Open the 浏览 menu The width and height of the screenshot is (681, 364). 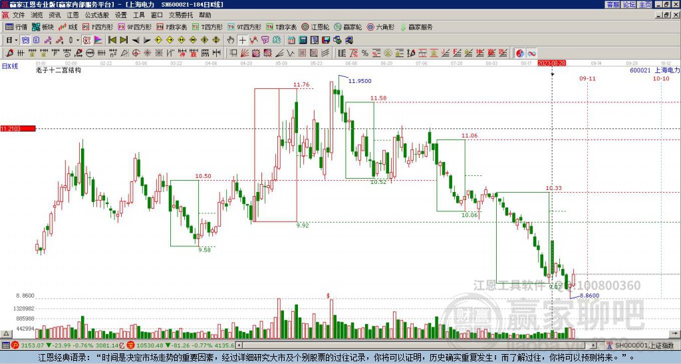(x=37, y=15)
